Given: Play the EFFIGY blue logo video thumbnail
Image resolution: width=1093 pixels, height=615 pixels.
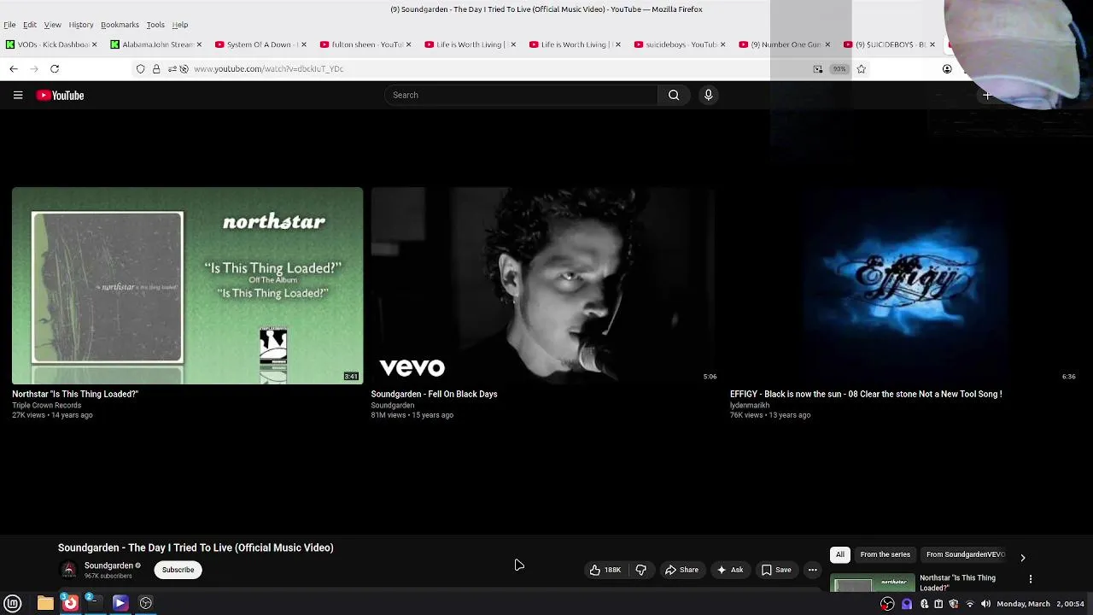Looking at the screenshot, I should (x=904, y=285).
